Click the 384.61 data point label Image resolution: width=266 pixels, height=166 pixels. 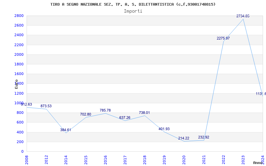point(66,130)
